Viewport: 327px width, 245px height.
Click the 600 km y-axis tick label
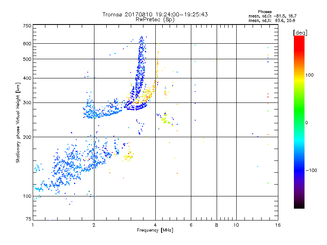[27, 44]
